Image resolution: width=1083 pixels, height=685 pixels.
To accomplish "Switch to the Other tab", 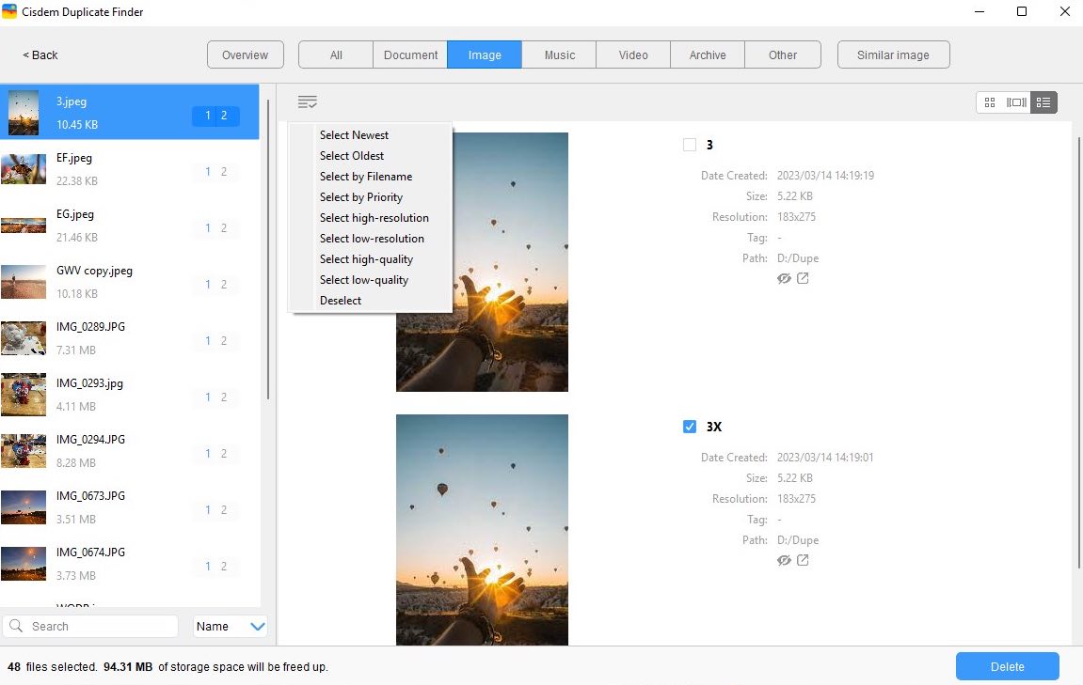I will point(783,55).
